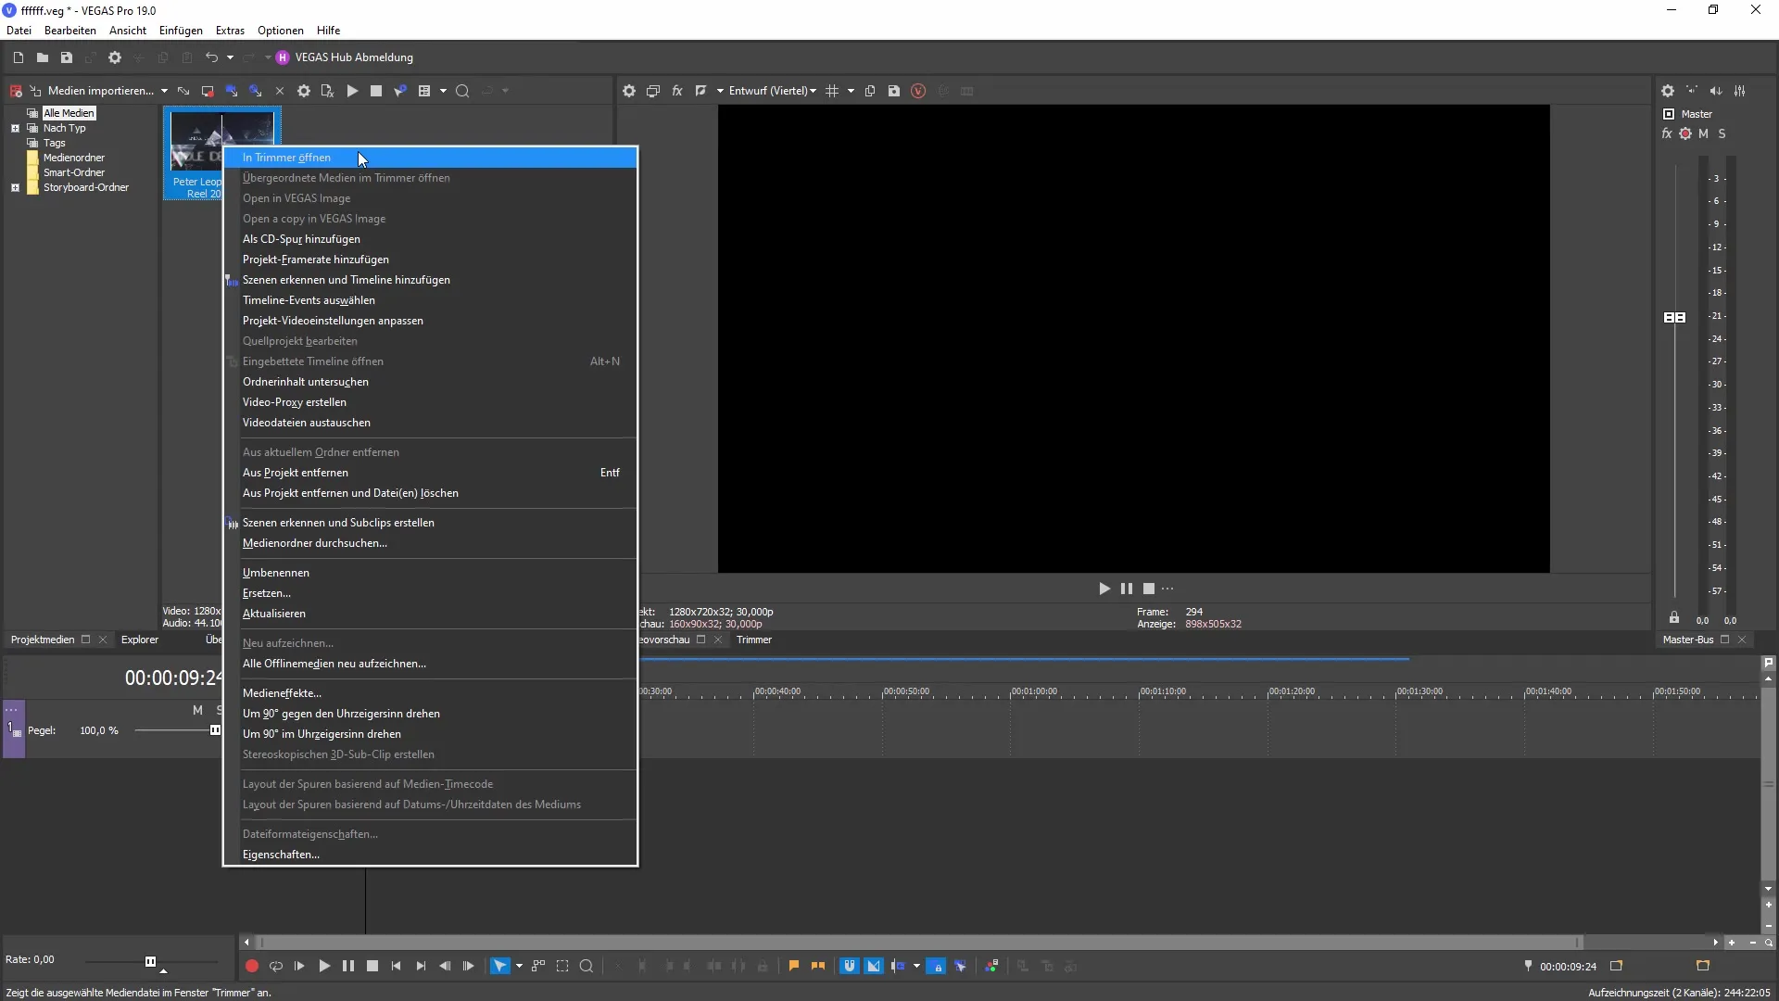Select Explorer tab in bottom panel
The height and width of the screenshot is (1001, 1779).
[x=139, y=640]
